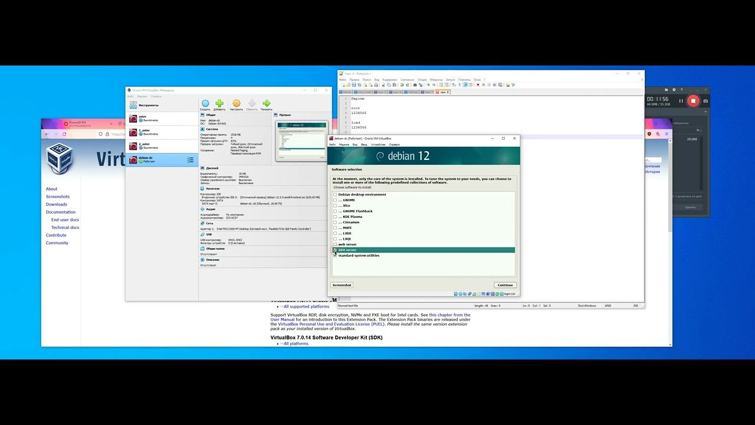Click Downloads link on VirtualBox site
The width and height of the screenshot is (755, 425).
coord(57,204)
